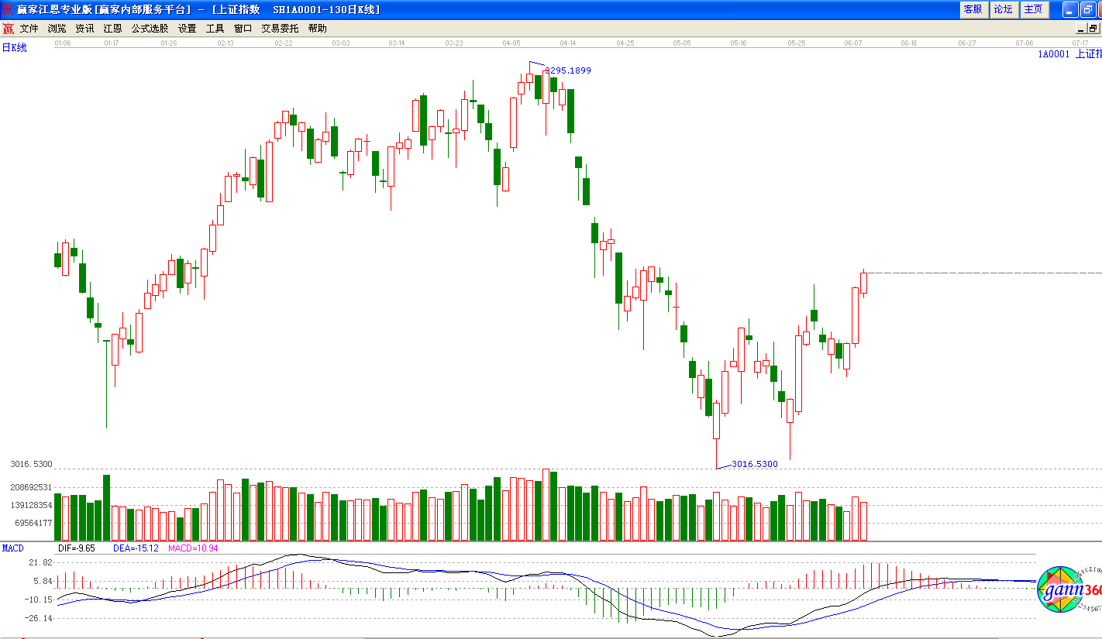Open the 帮助 menu
Image resolution: width=1102 pixels, height=639 pixels.
click(x=318, y=28)
